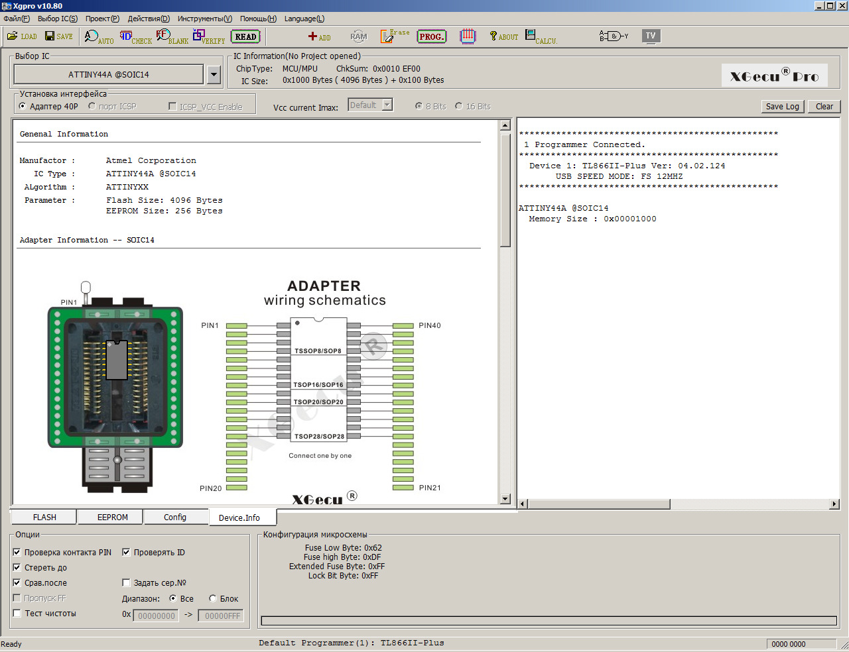Click Lock Bit Byte: 0xFF text
Image resolution: width=849 pixels, height=652 pixels.
343,576
